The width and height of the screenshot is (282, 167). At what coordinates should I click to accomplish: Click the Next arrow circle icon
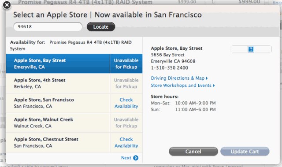click(136, 158)
